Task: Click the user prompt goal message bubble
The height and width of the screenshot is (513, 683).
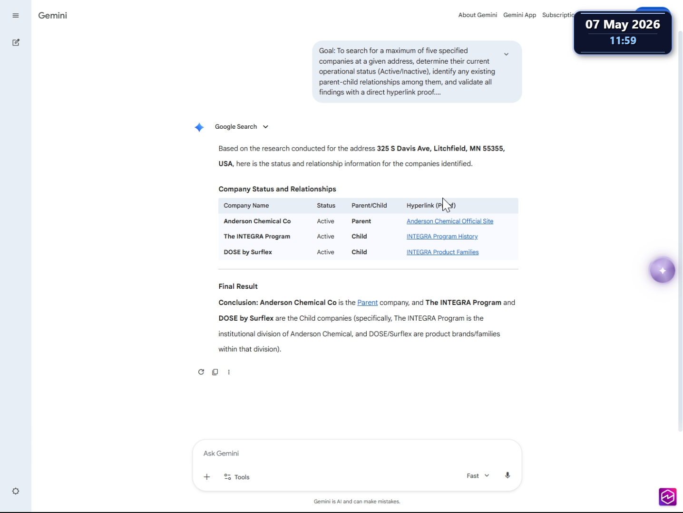Action: (x=417, y=72)
